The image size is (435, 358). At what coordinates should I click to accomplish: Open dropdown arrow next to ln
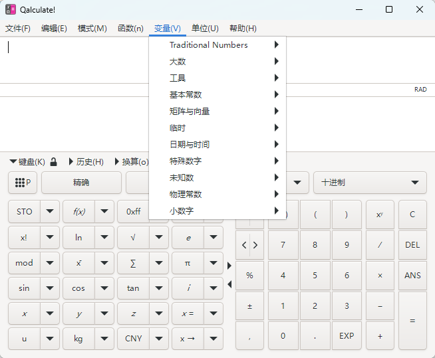tap(104, 238)
